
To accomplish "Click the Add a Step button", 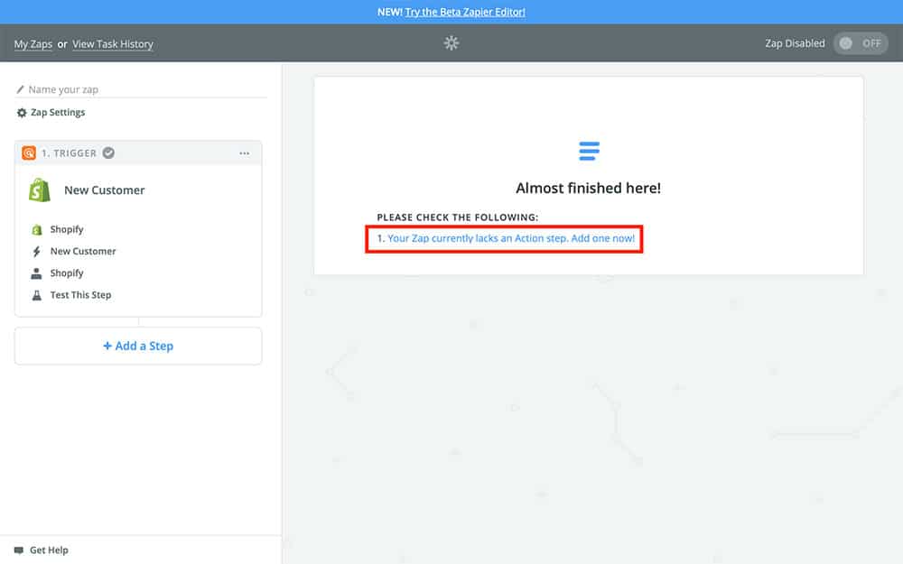I will 138,346.
